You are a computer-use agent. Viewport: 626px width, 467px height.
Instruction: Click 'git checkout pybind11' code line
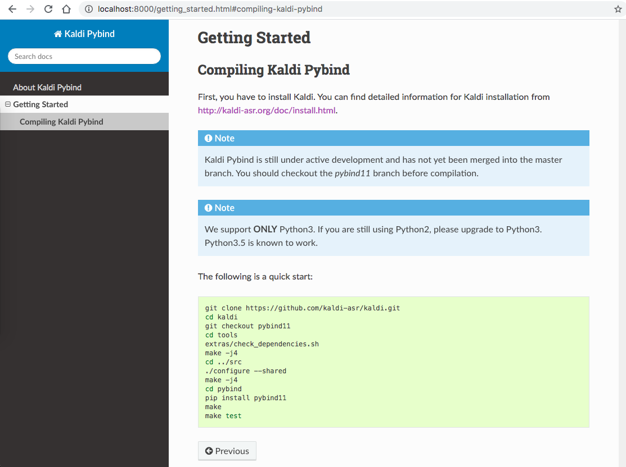247,326
